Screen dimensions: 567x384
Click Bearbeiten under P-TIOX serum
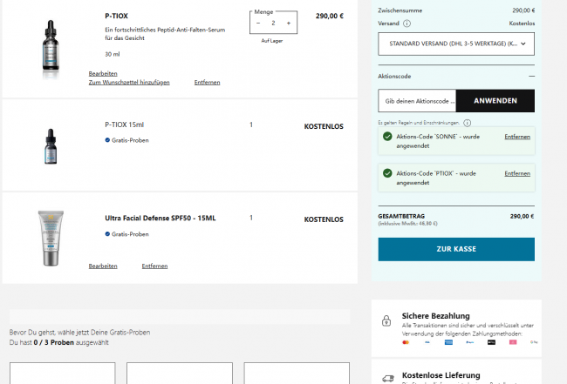[103, 74]
